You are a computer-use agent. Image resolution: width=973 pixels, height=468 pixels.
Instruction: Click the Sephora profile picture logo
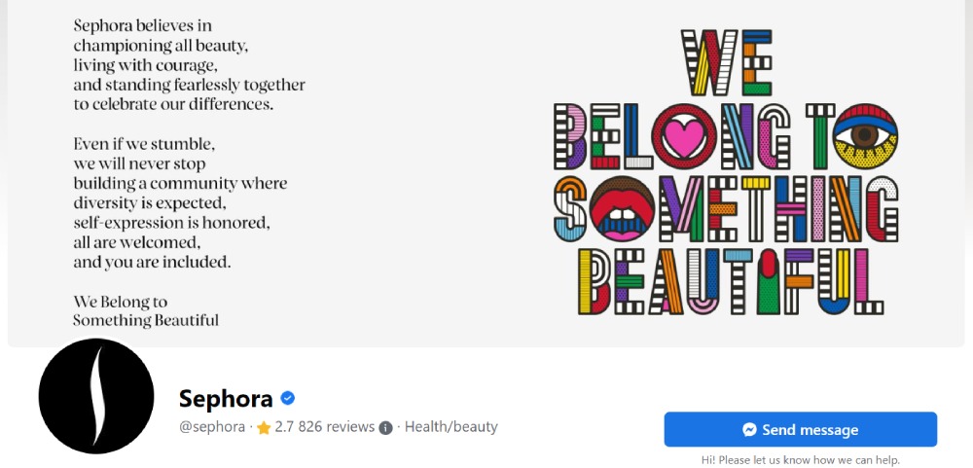point(96,395)
